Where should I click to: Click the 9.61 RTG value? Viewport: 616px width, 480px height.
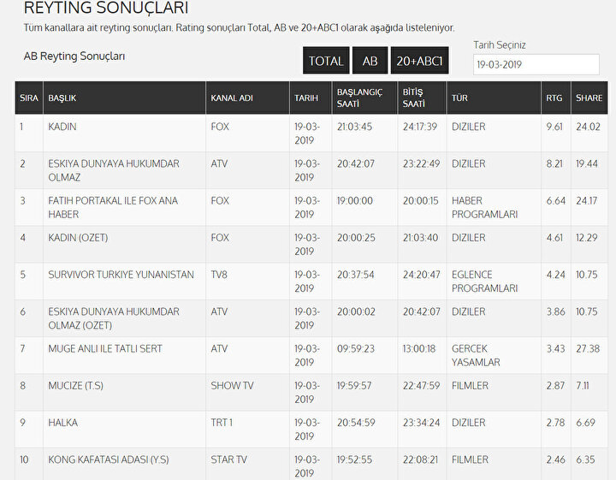pyautogui.click(x=554, y=127)
